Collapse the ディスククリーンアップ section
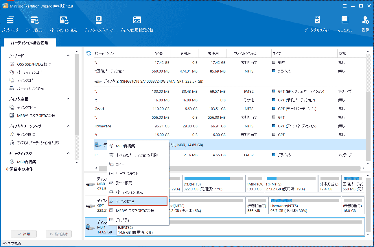This screenshot has width=374, height=247. 68,126
